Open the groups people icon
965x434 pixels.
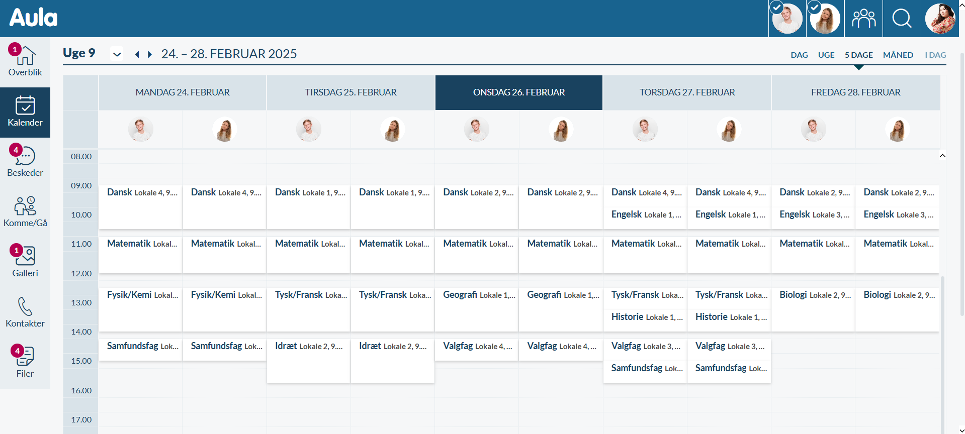(x=863, y=19)
